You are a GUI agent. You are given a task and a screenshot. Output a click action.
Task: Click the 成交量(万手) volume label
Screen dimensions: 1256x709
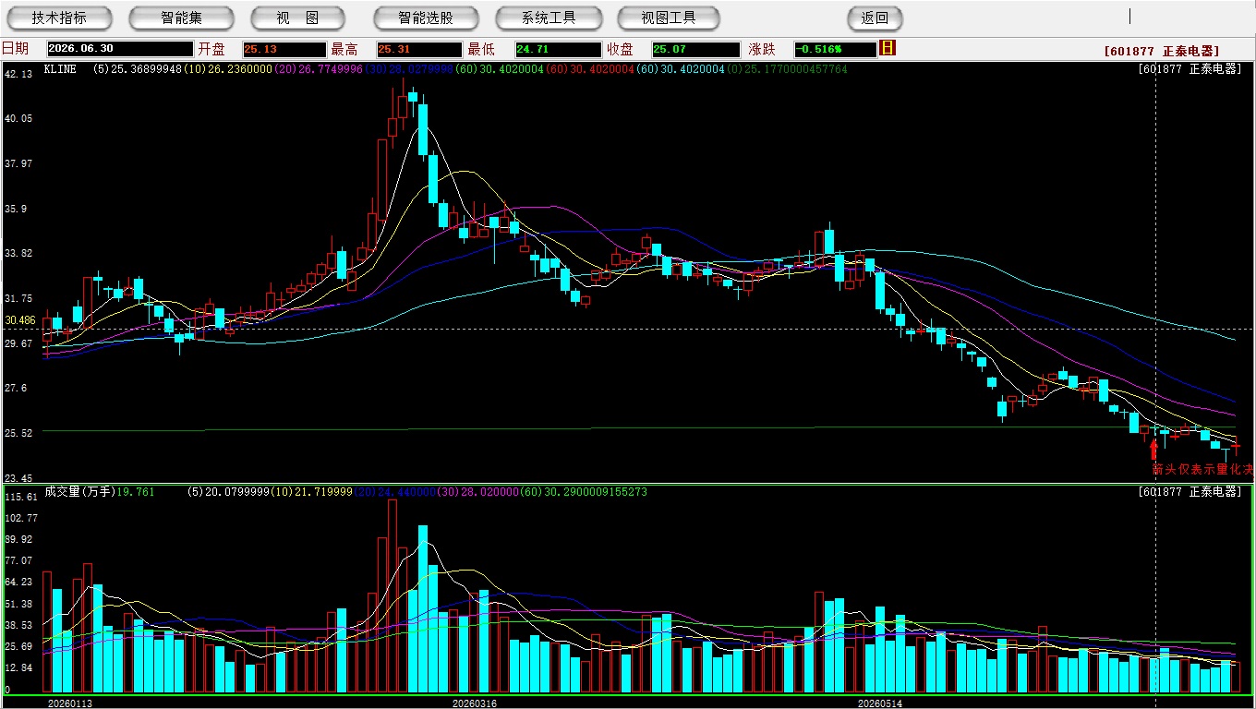tap(78, 492)
